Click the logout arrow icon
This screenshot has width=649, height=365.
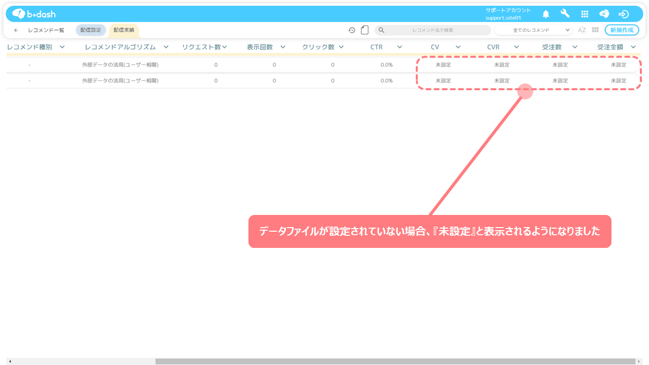coord(624,14)
